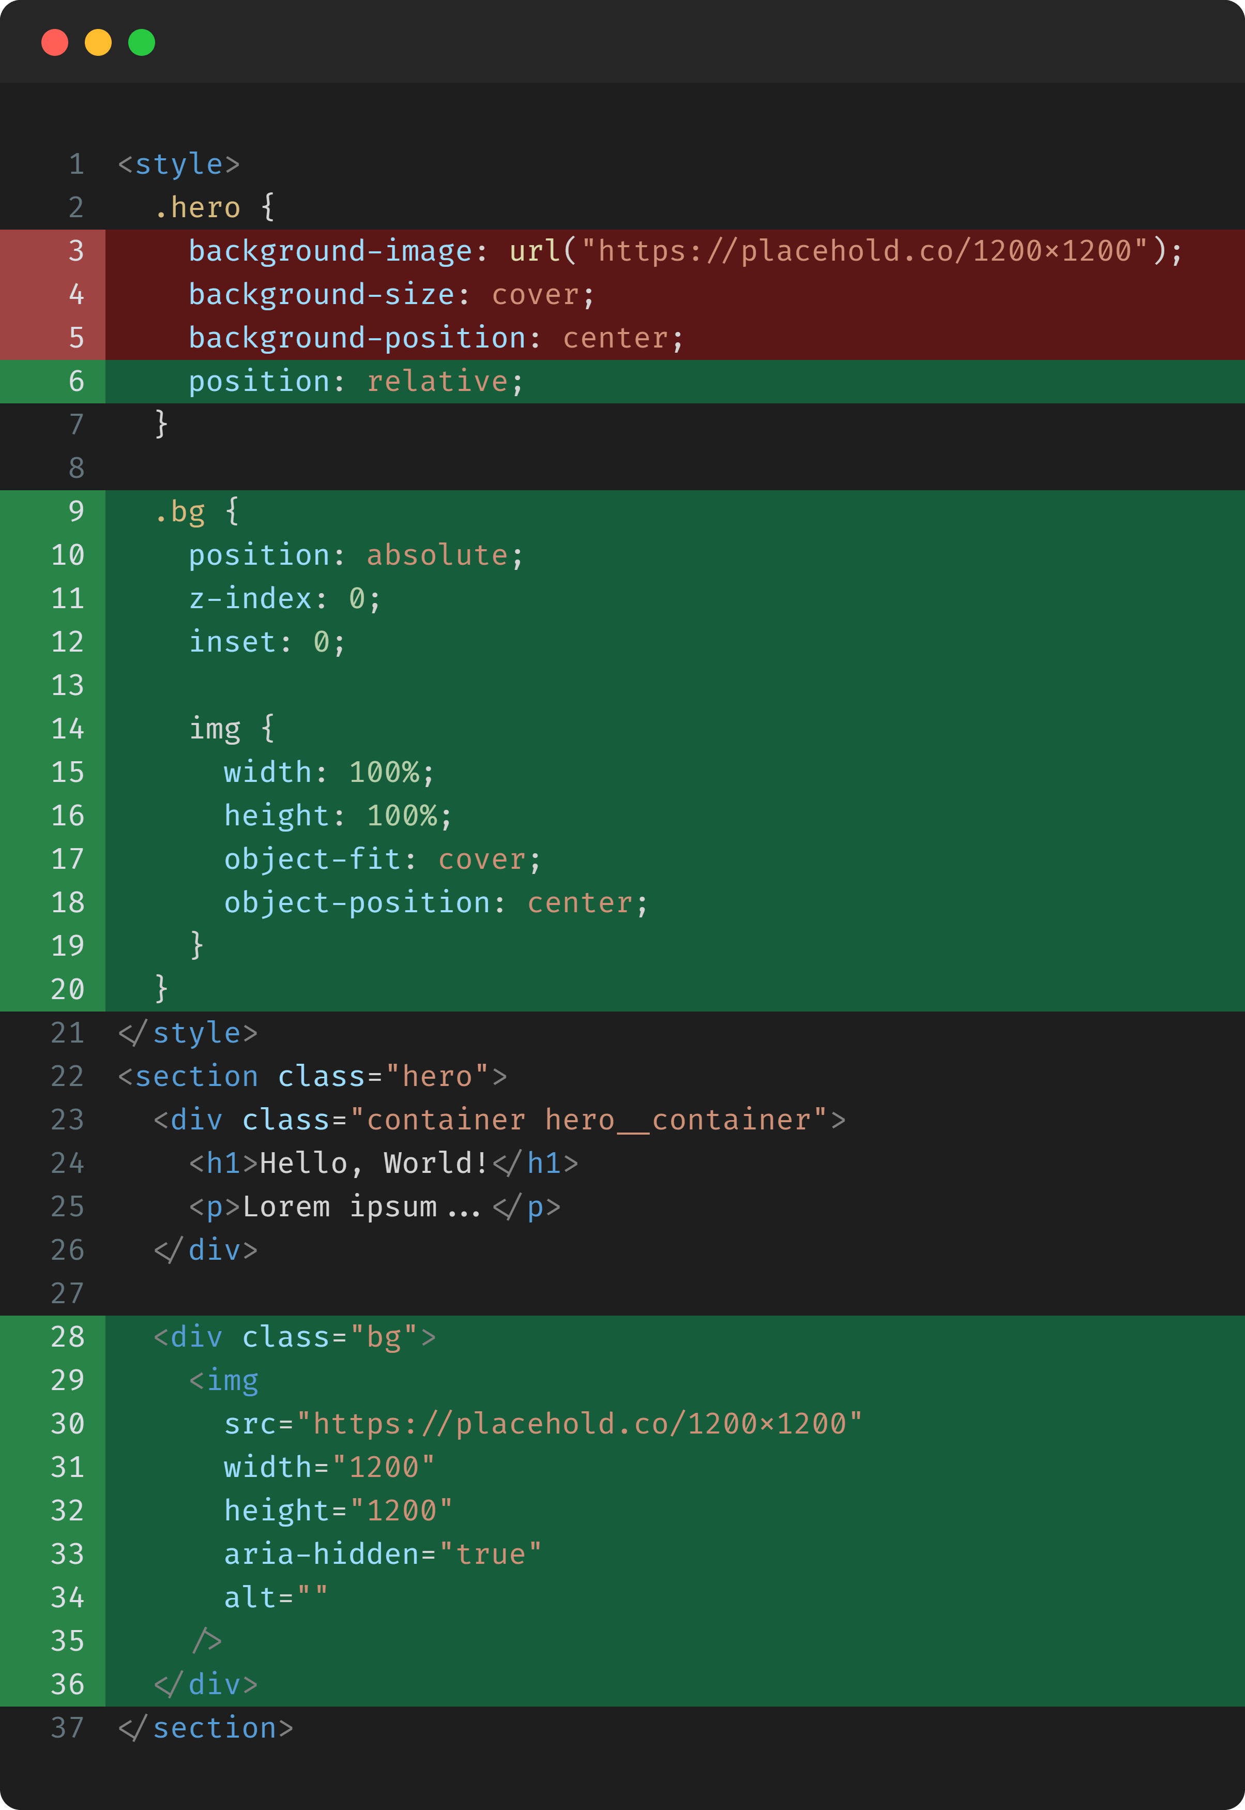Click 'object-fit: cover;' on line 17

[x=382, y=859]
